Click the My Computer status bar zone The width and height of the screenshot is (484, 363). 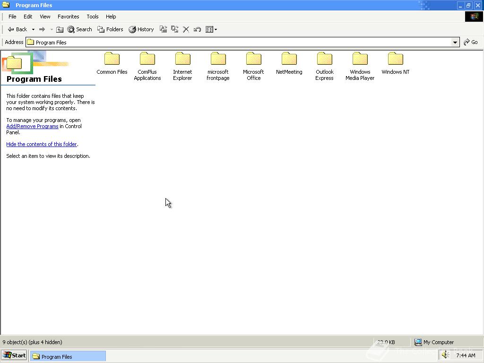coord(434,342)
